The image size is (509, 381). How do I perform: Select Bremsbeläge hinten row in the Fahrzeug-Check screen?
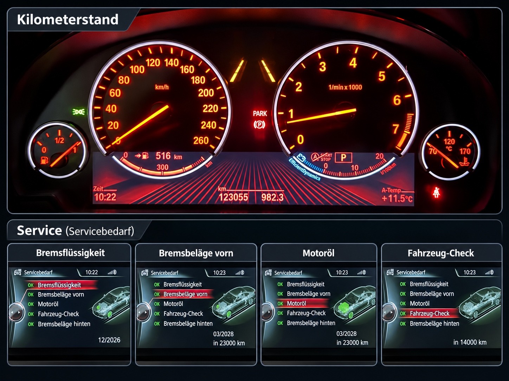(430, 323)
